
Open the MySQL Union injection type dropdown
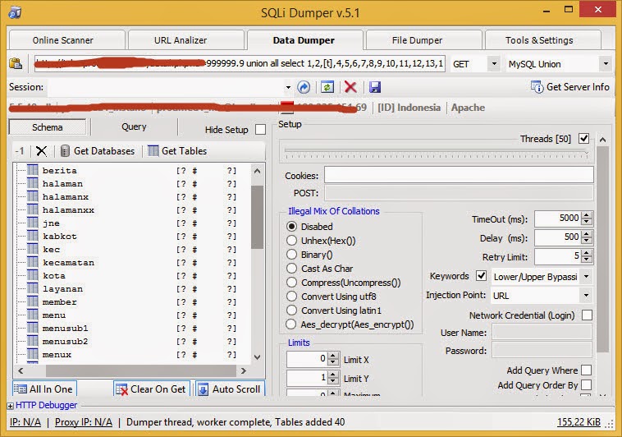click(x=606, y=63)
